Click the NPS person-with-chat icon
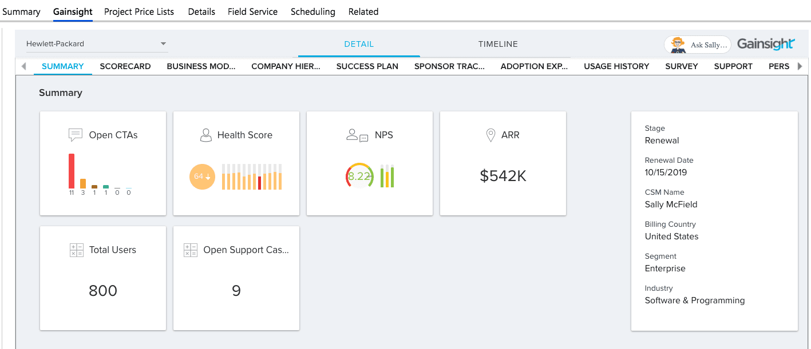Viewport: 811px width, 349px height. pos(358,135)
